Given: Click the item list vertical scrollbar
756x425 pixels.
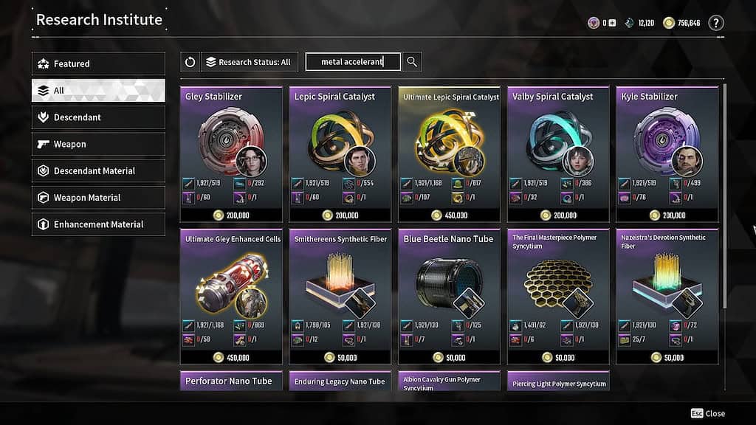Looking at the screenshot, I should pos(724,196).
